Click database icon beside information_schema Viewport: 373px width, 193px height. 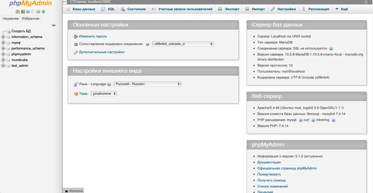point(8,37)
